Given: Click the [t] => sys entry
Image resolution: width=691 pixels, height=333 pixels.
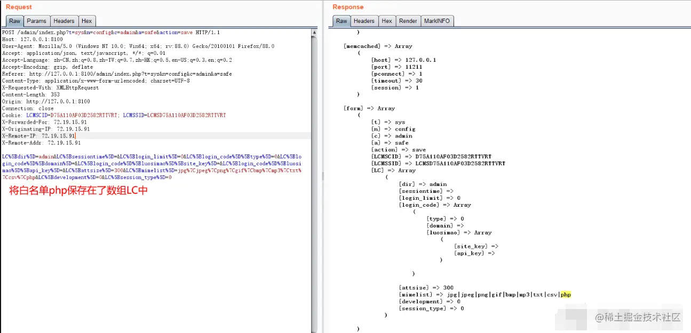Looking at the screenshot, I should [388, 122].
